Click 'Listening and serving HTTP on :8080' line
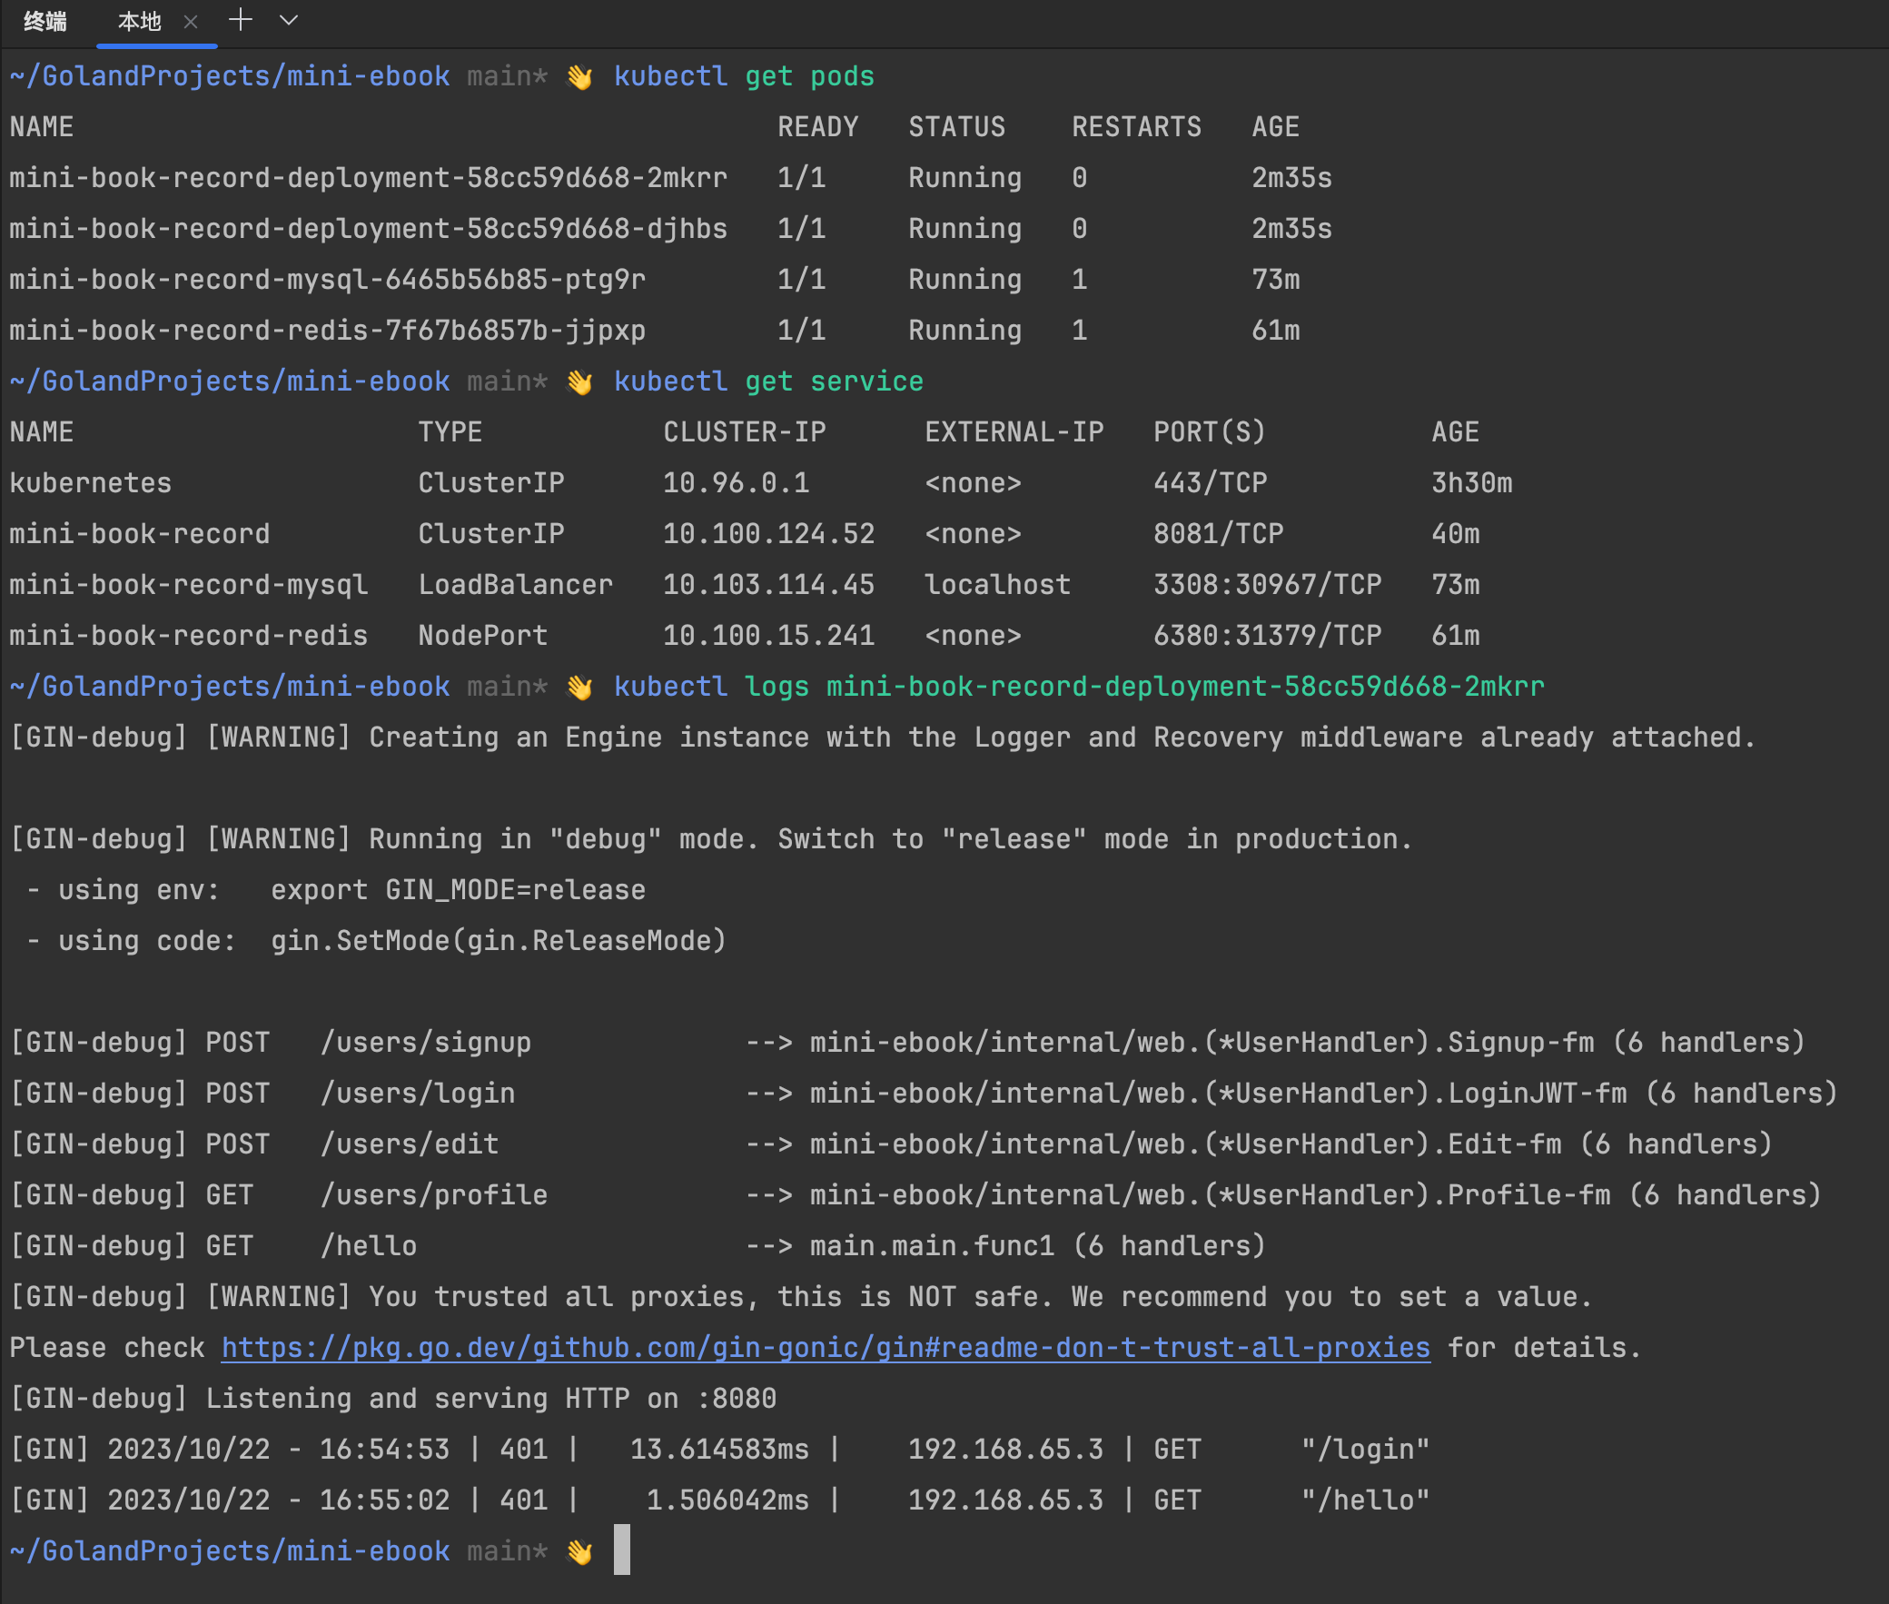 point(392,1399)
